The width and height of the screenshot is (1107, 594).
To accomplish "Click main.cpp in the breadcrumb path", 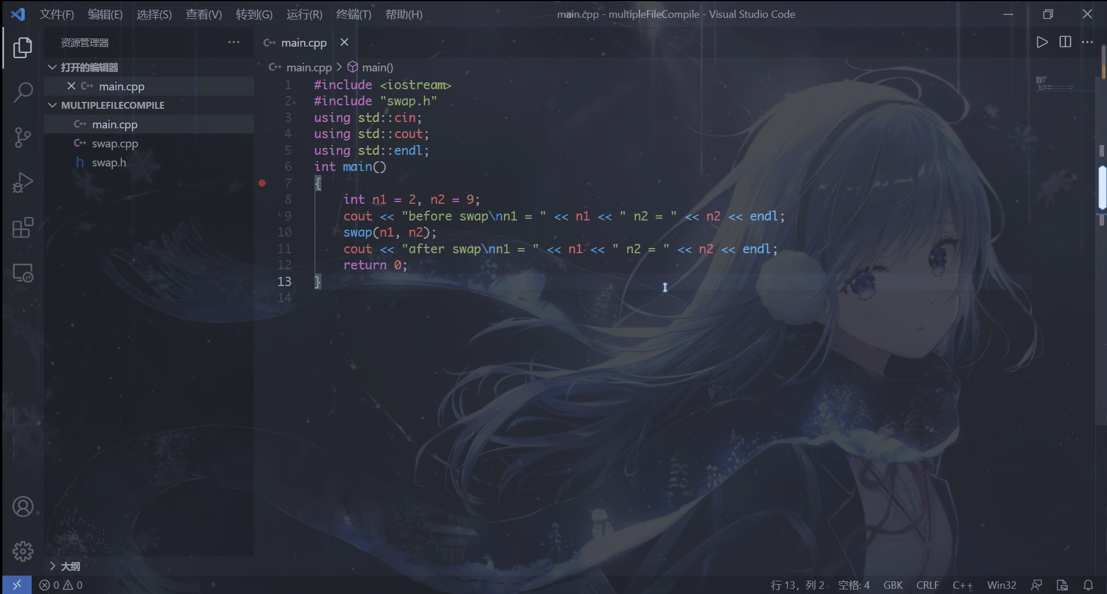I will coord(309,67).
